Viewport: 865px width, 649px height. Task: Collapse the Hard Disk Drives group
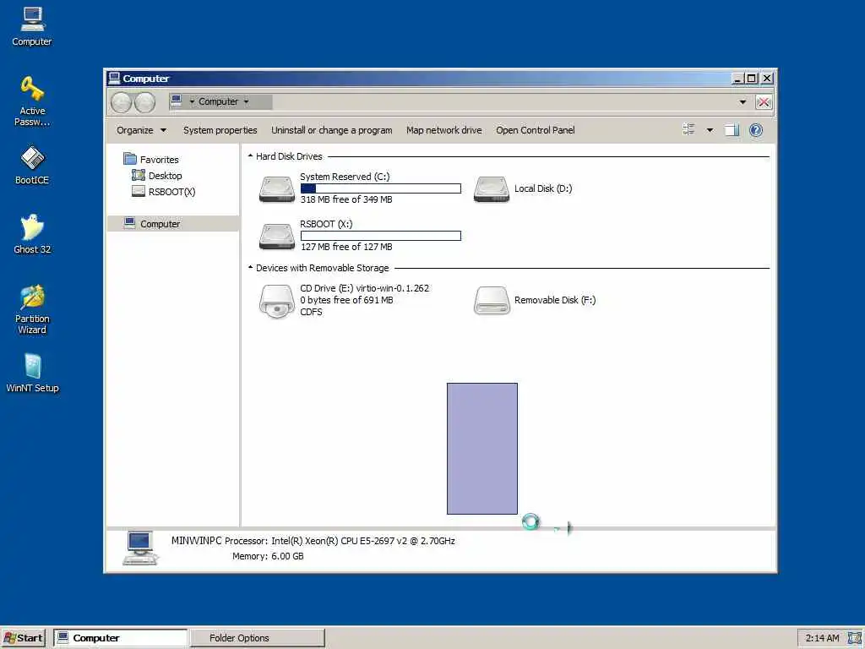250,156
